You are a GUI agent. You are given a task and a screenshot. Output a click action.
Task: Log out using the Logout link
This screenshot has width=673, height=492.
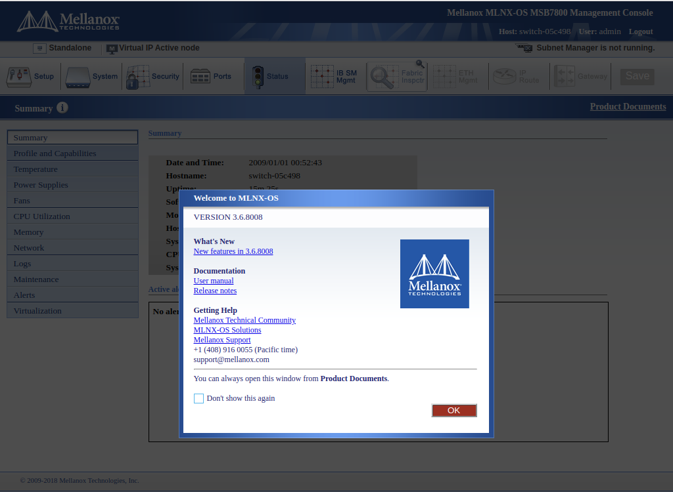point(641,31)
